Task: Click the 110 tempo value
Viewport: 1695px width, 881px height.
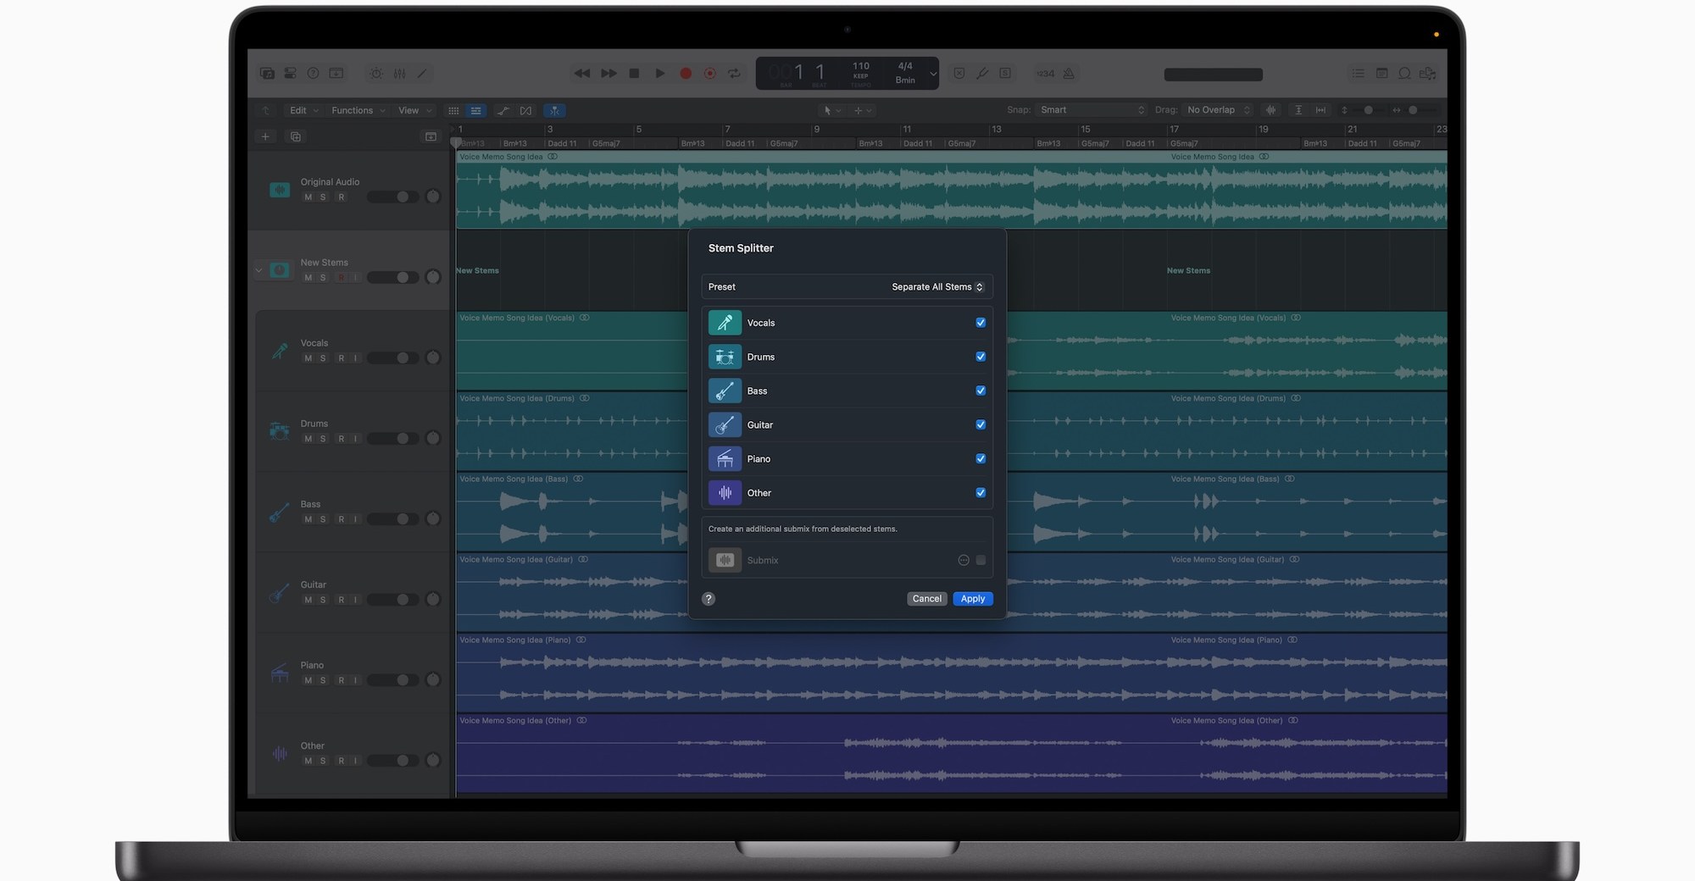Action: tap(861, 66)
